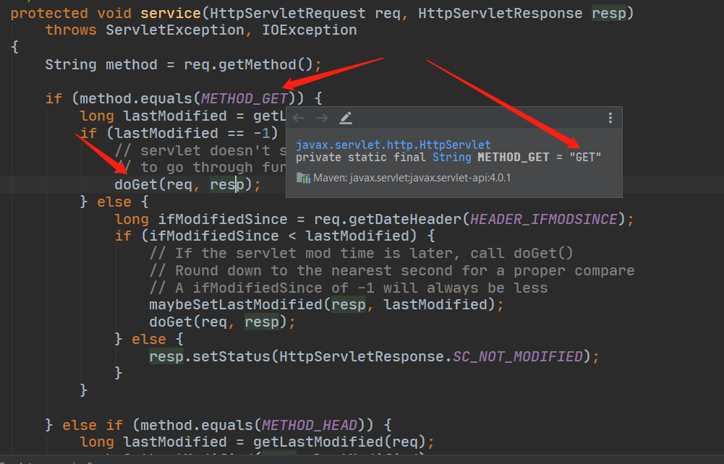Follow the String type link in popup
This screenshot has width=724, height=464.
[451, 158]
